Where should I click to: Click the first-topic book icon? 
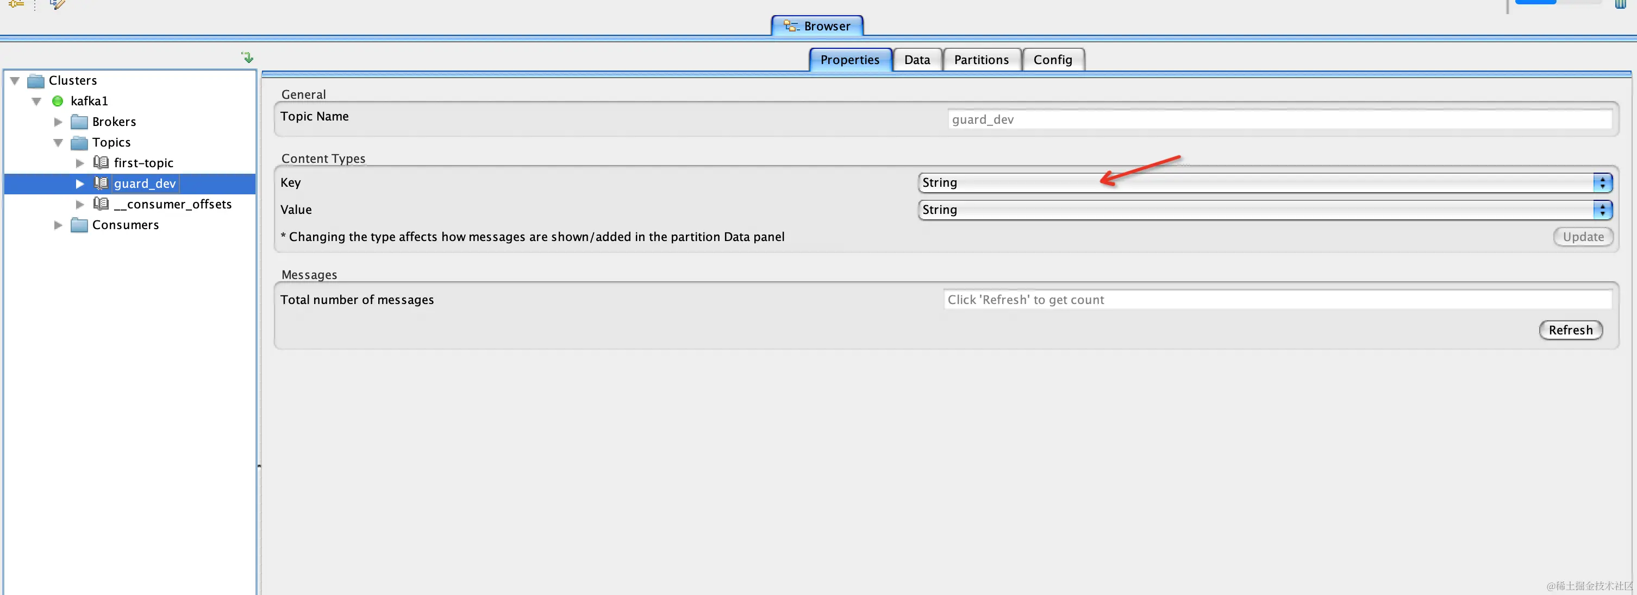[101, 162]
